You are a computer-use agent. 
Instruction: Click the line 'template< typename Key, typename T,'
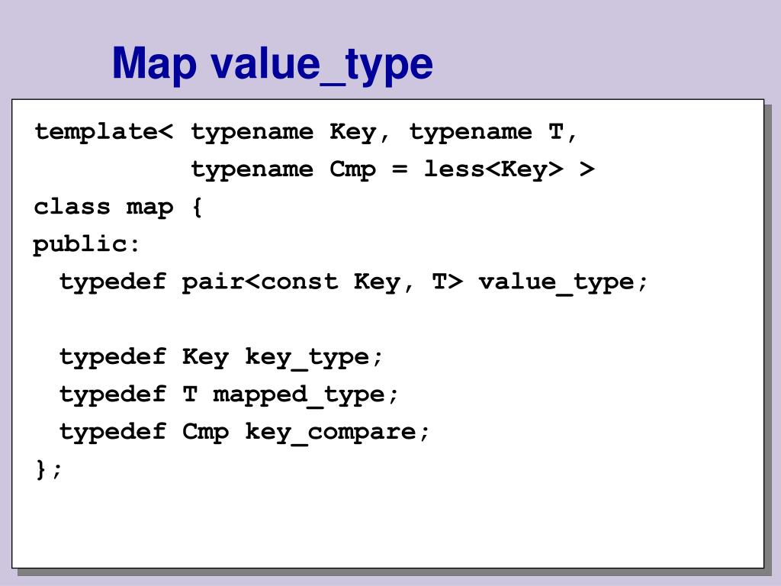coord(305,133)
